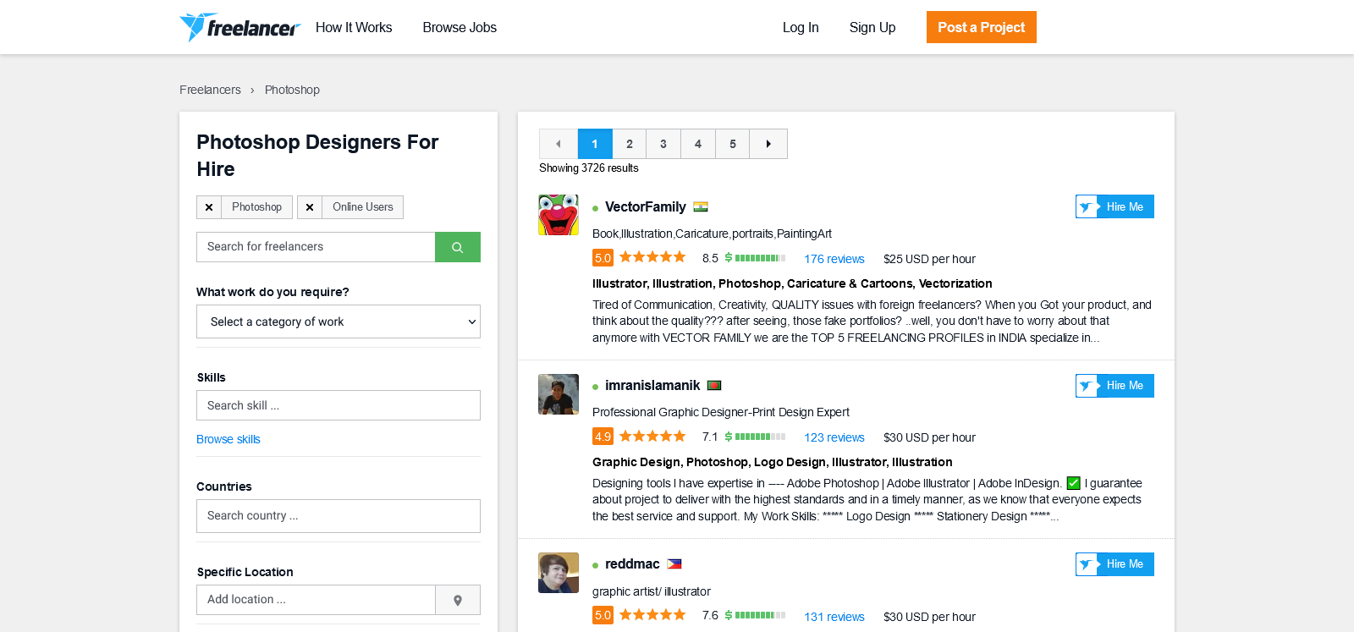Click the Freelancer logo
This screenshot has width=1354, height=632.
click(239, 27)
